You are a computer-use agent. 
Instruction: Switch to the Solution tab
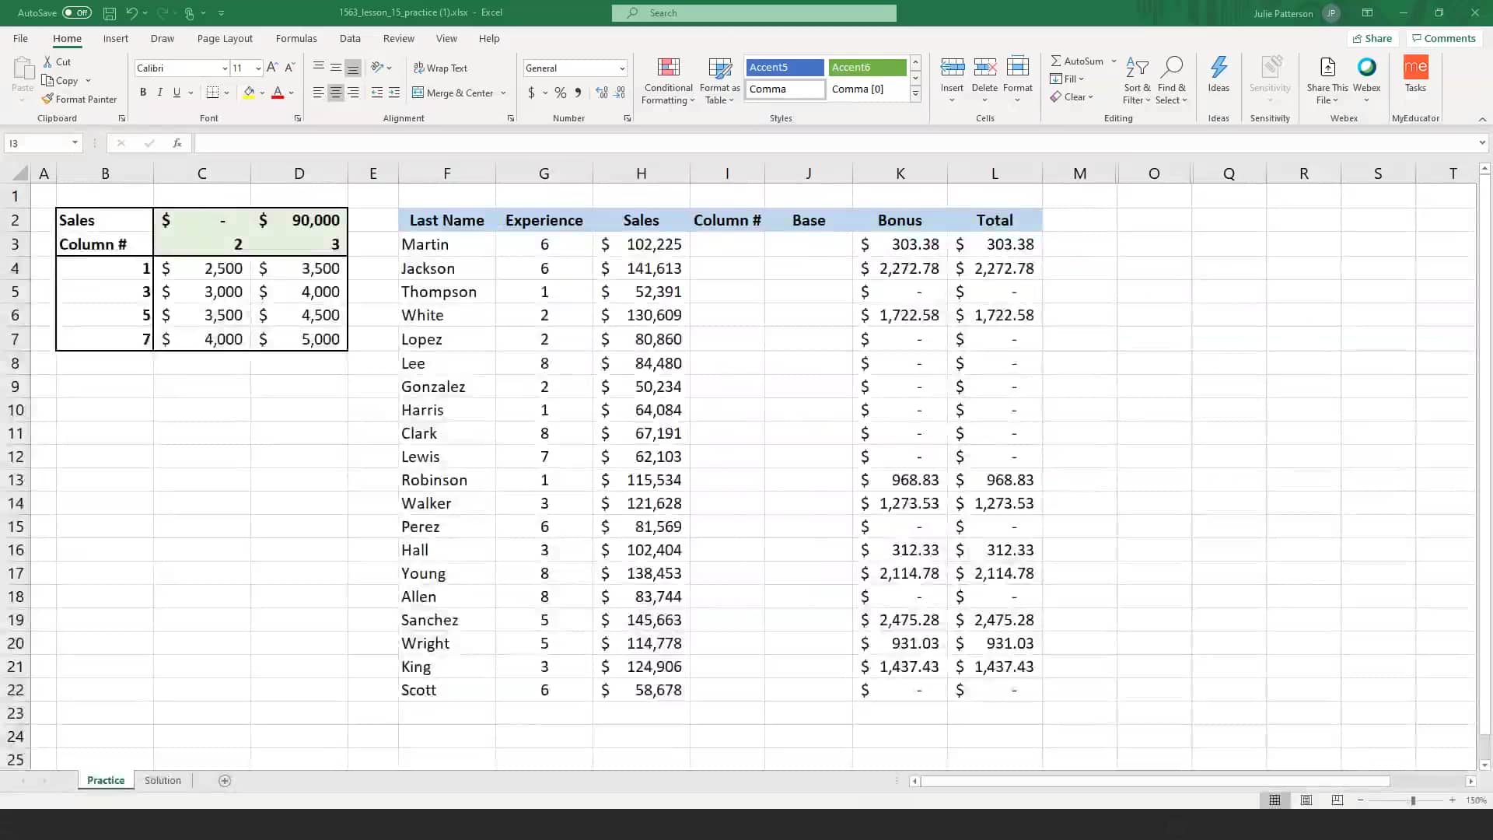[163, 781]
